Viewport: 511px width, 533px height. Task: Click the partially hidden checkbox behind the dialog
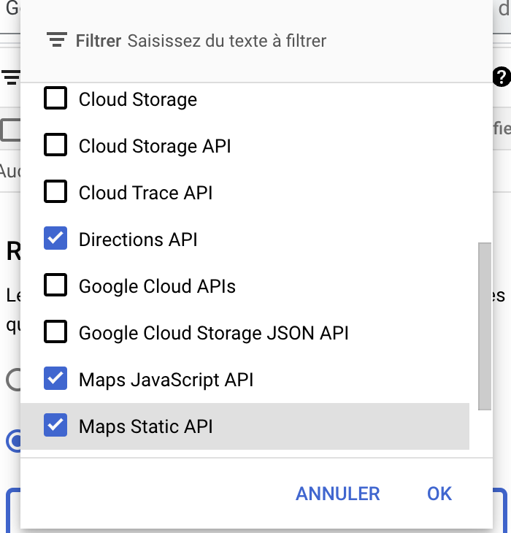pyautogui.click(x=10, y=130)
